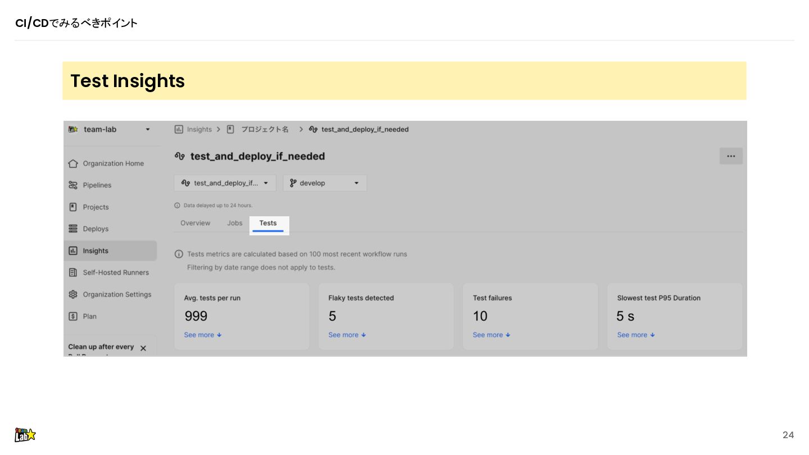Click the Filtering by date range notice
This screenshot has height=455, width=809.
click(261, 267)
